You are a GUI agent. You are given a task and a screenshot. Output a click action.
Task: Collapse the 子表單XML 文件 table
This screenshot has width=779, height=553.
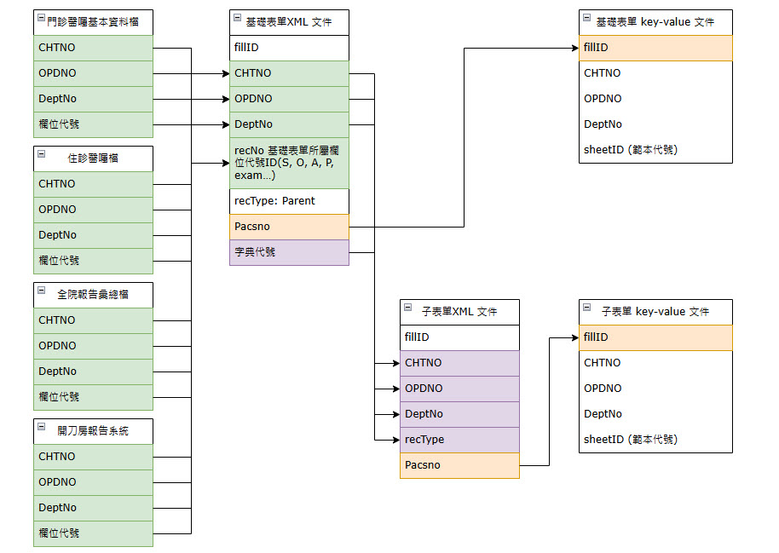point(408,307)
